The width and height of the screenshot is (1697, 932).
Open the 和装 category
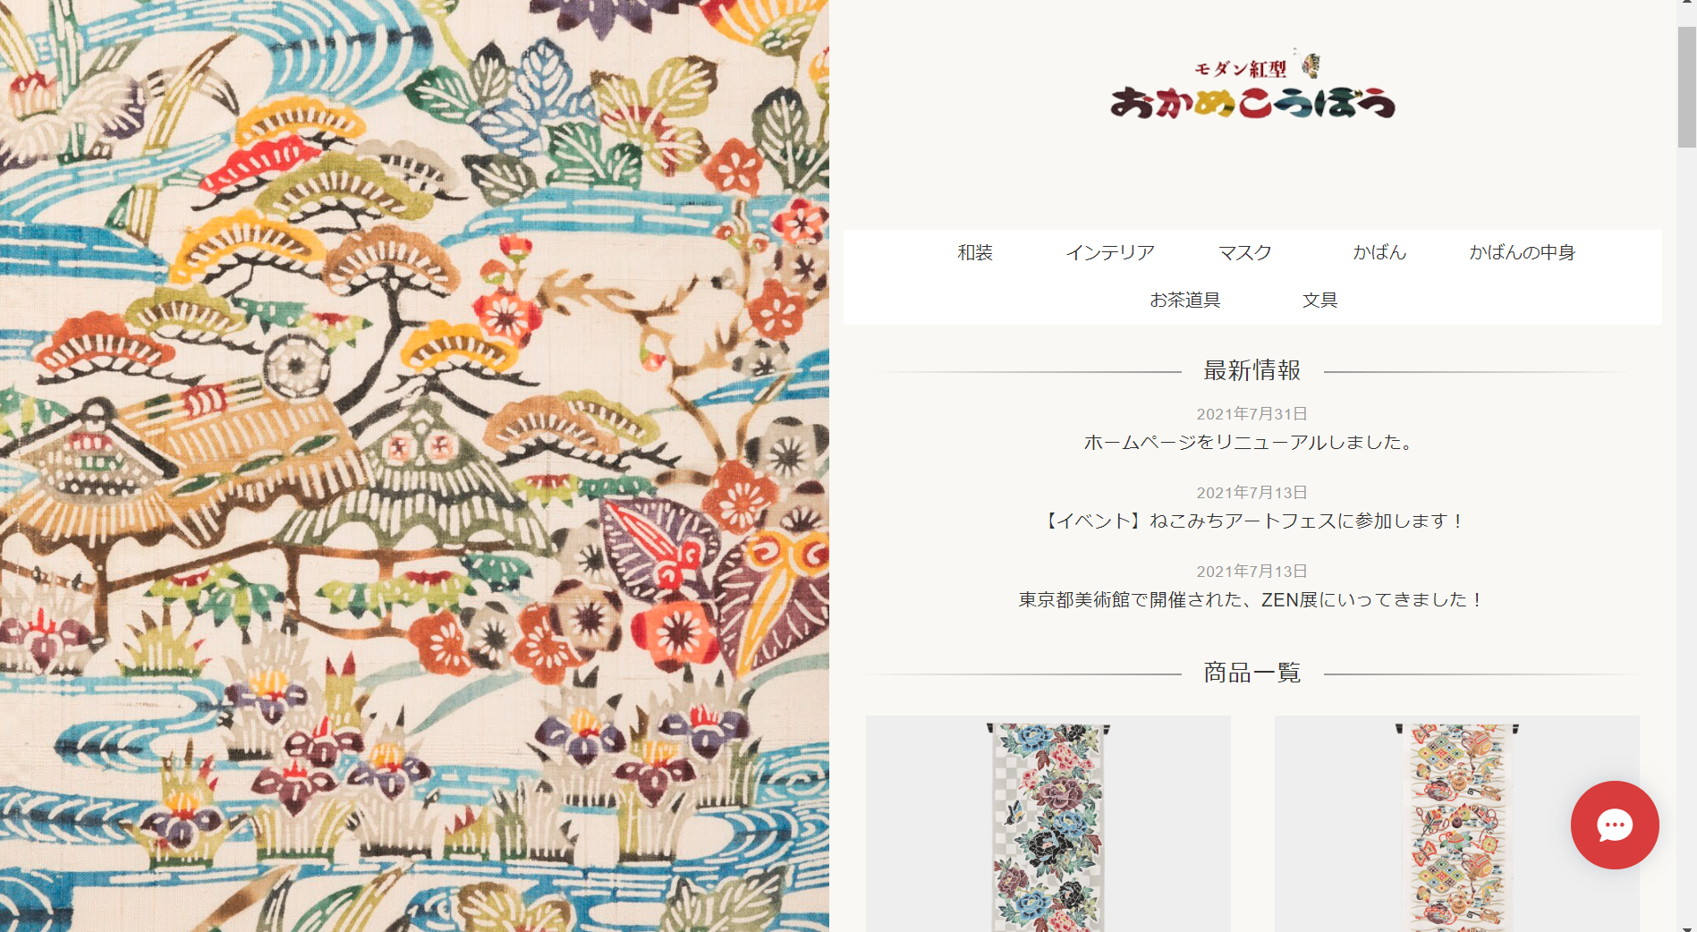[x=975, y=253]
